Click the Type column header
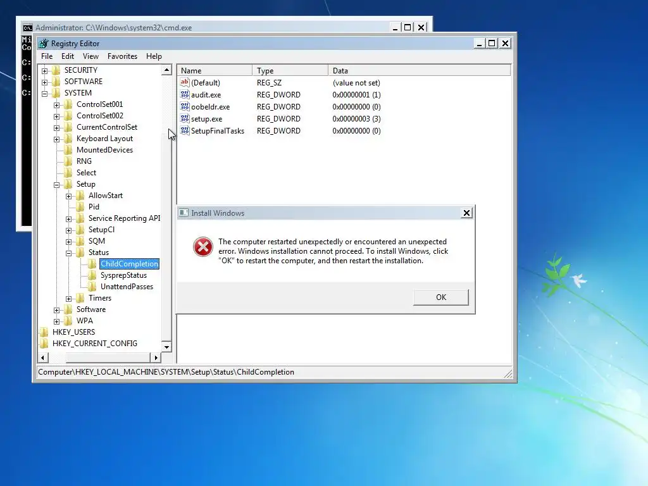Screen dimensions: 648x486 coord(290,71)
